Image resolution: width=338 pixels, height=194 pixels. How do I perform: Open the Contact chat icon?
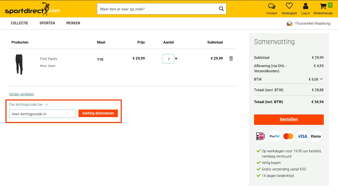(x=271, y=6)
